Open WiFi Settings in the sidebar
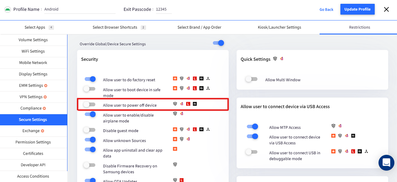 click(33, 51)
